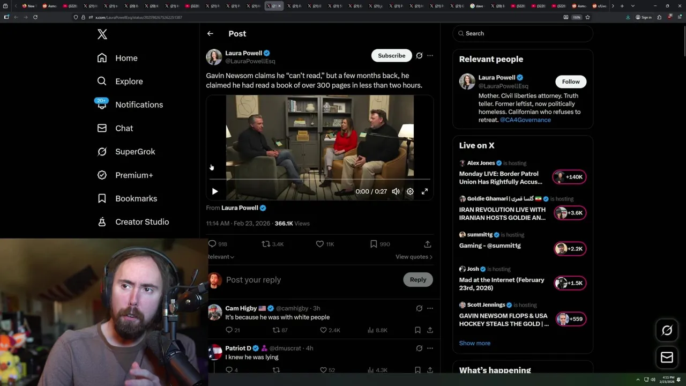The image size is (686, 386).
Task: Open the floating Grok button
Action: click(667, 331)
